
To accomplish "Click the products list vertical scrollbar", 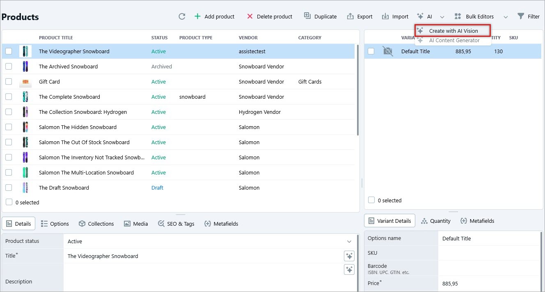I will tap(358, 90).
